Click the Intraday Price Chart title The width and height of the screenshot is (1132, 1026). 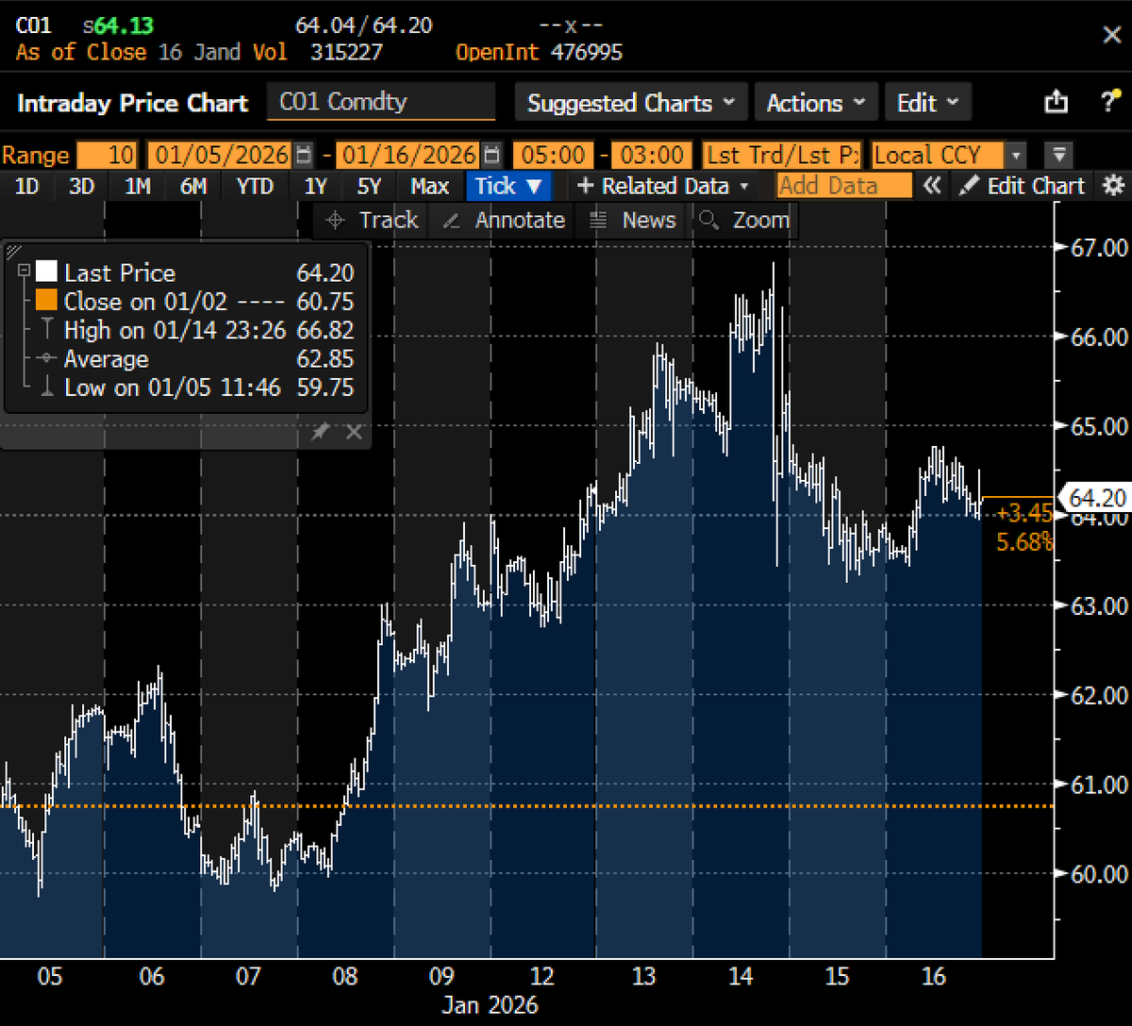(132, 103)
